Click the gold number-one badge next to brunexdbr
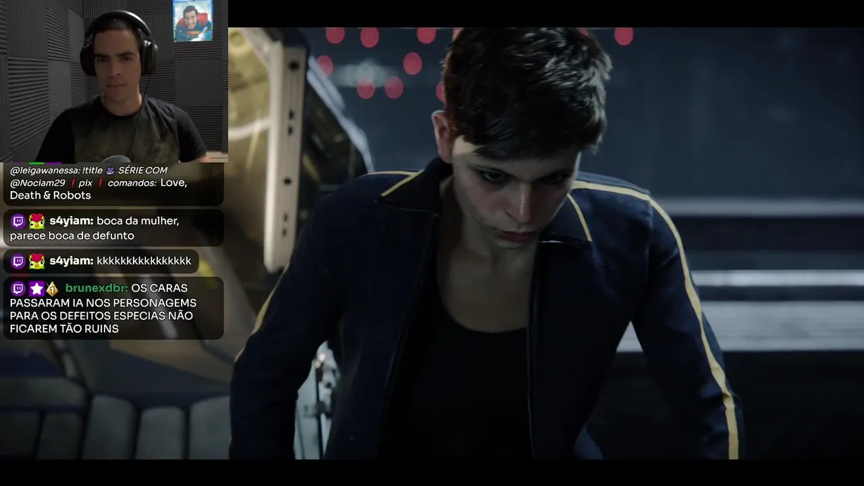Screen dimensions: 864x486 tap(52, 289)
